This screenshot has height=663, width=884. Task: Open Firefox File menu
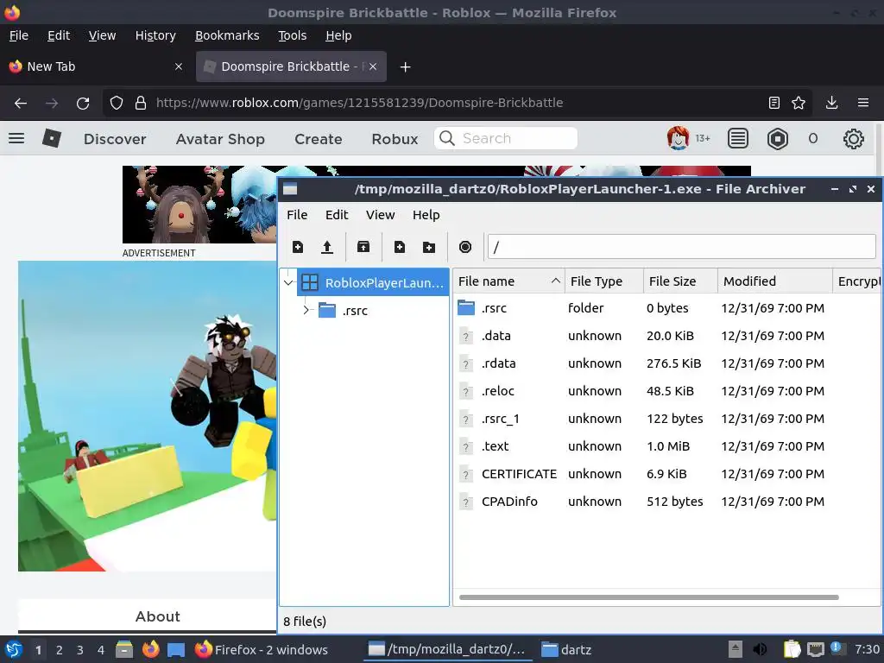[x=19, y=35]
